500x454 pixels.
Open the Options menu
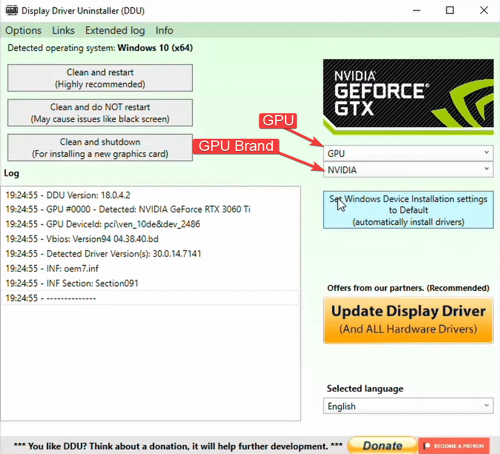tap(23, 30)
